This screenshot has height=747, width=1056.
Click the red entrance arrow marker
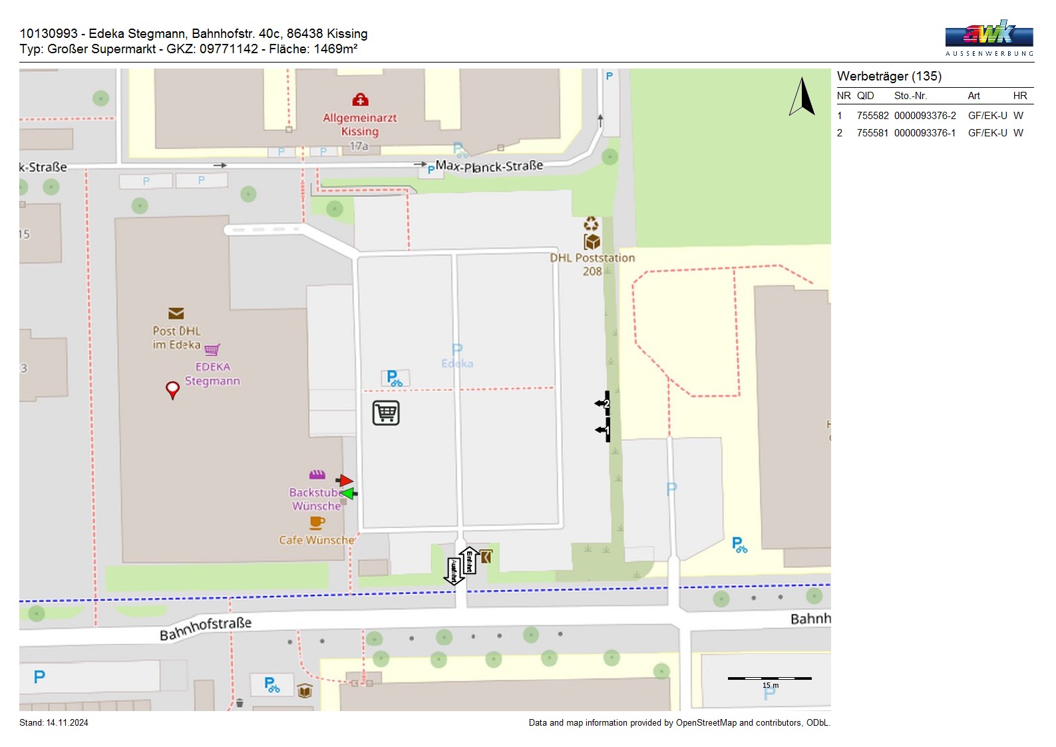pyautogui.click(x=345, y=480)
